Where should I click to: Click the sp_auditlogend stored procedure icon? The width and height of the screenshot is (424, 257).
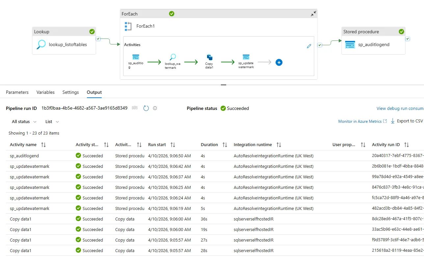(350, 44)
